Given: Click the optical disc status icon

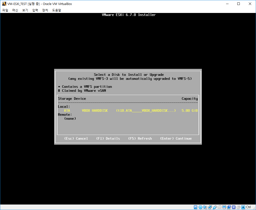Looking at the screenshot, I should pyautogui.click(x=201, y=207).
